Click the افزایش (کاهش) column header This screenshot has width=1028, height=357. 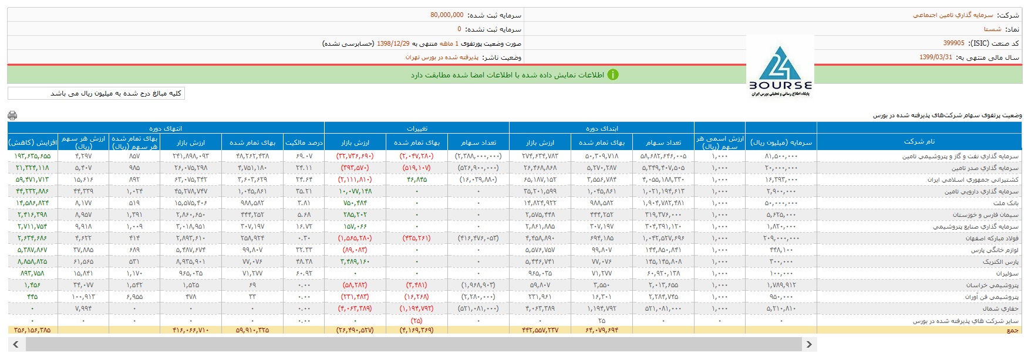click(33, 142)
